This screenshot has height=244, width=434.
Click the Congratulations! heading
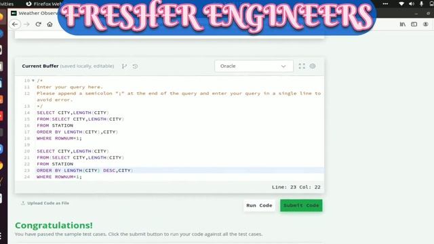coord(54,225)
